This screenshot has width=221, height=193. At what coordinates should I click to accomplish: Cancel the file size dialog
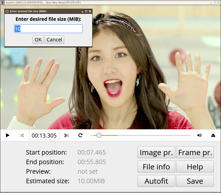pos(54,40)
